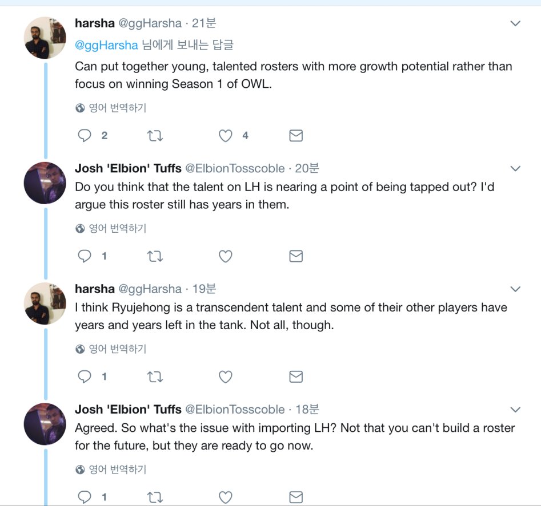Image resolution: width=541 pixels, height=506 pixels.
Task: Retweet harsha's tweet about Ryujehong
Action: pyautogui.click(x=155, y=377)
